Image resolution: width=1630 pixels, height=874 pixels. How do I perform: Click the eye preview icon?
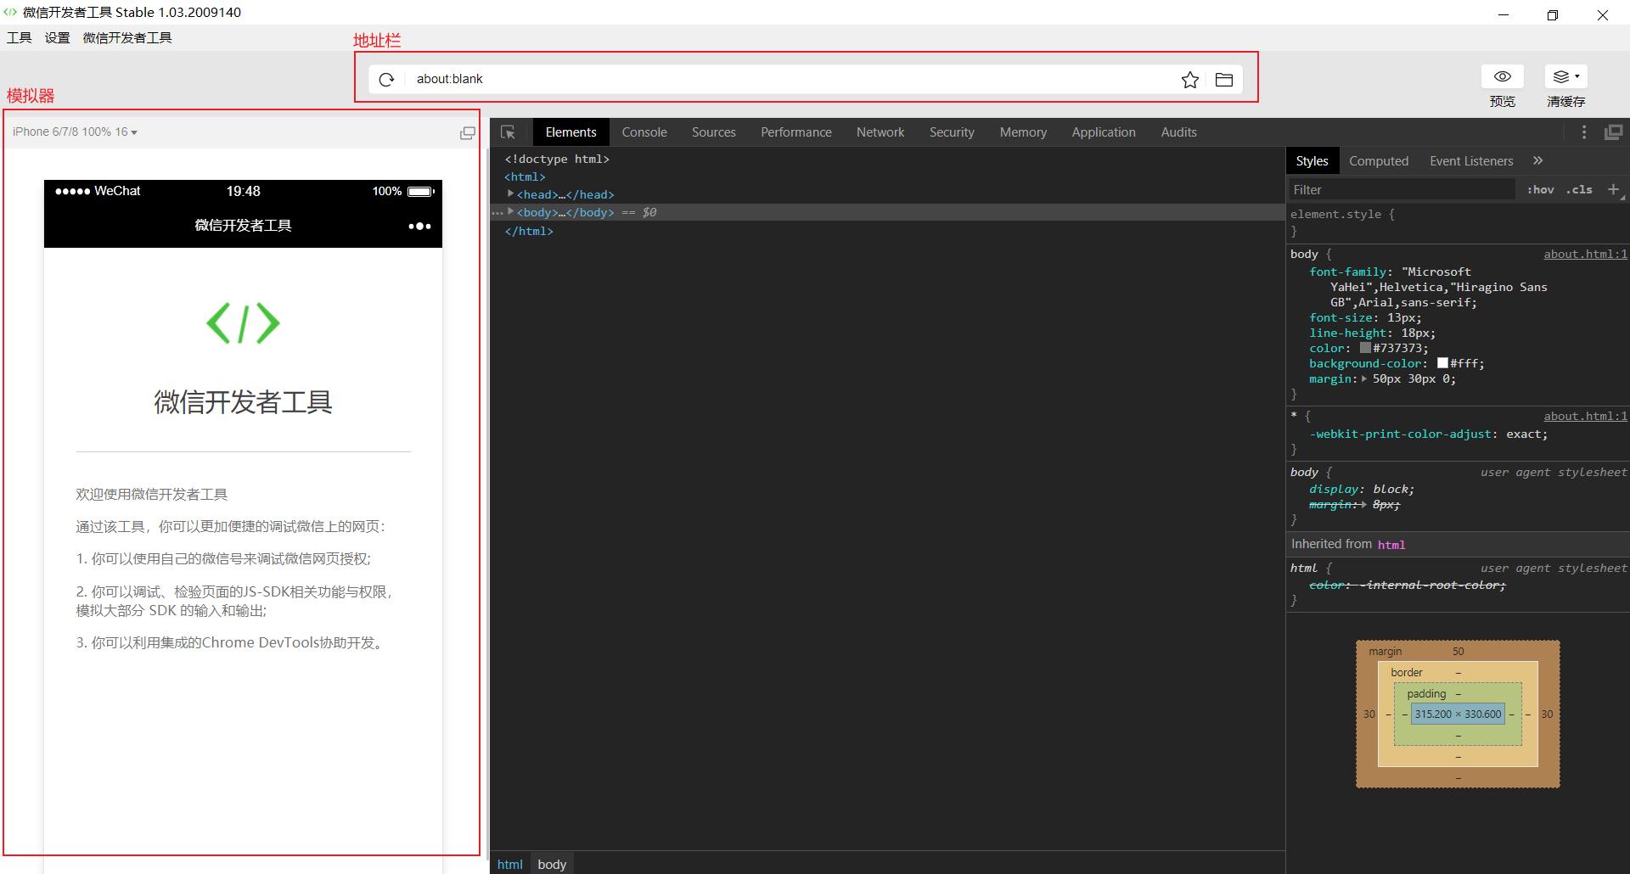point(1503,76)
